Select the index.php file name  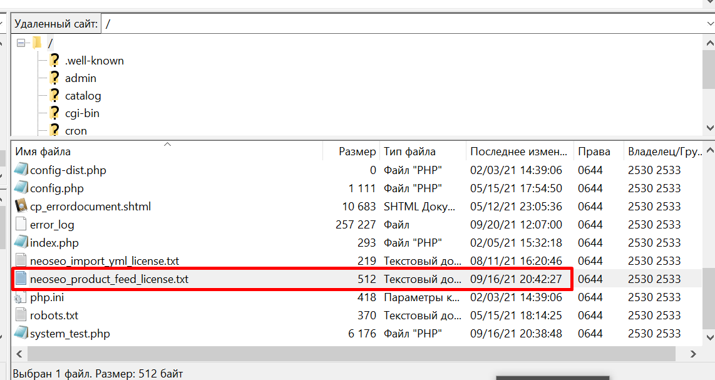(x=54, y=243)
